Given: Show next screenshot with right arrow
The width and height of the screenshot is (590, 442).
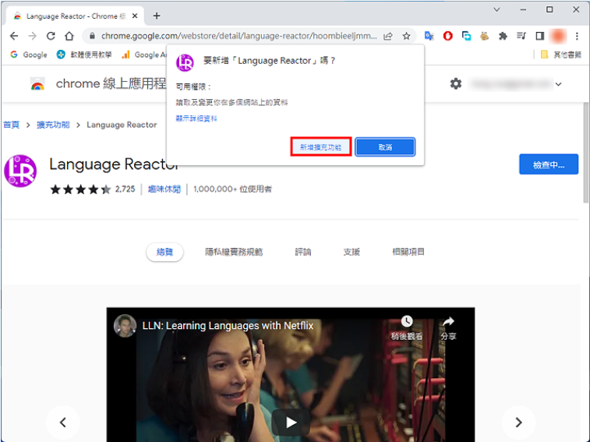Looking at the screenshot, I should point(519,422).
